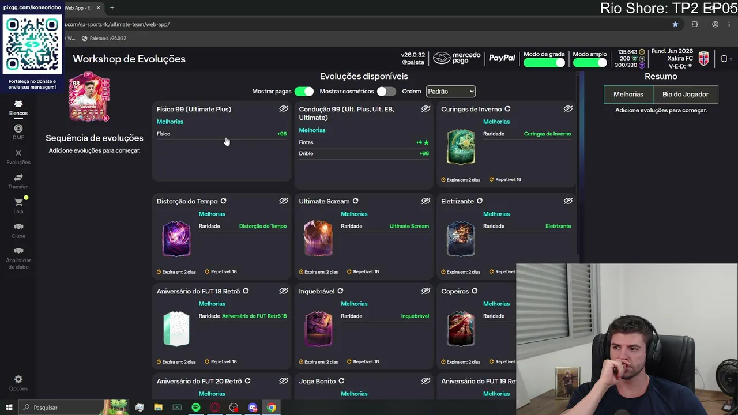
Task: Click the refresh icon beside Aniversário do FUT 20 Retrô
Action: 247,381
